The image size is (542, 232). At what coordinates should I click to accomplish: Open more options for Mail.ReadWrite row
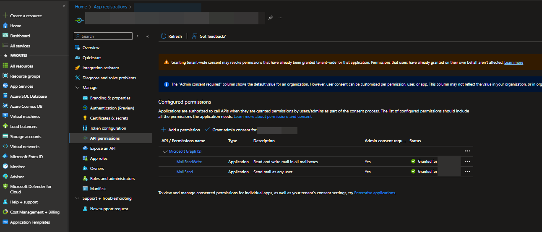(x=467, y=162)
